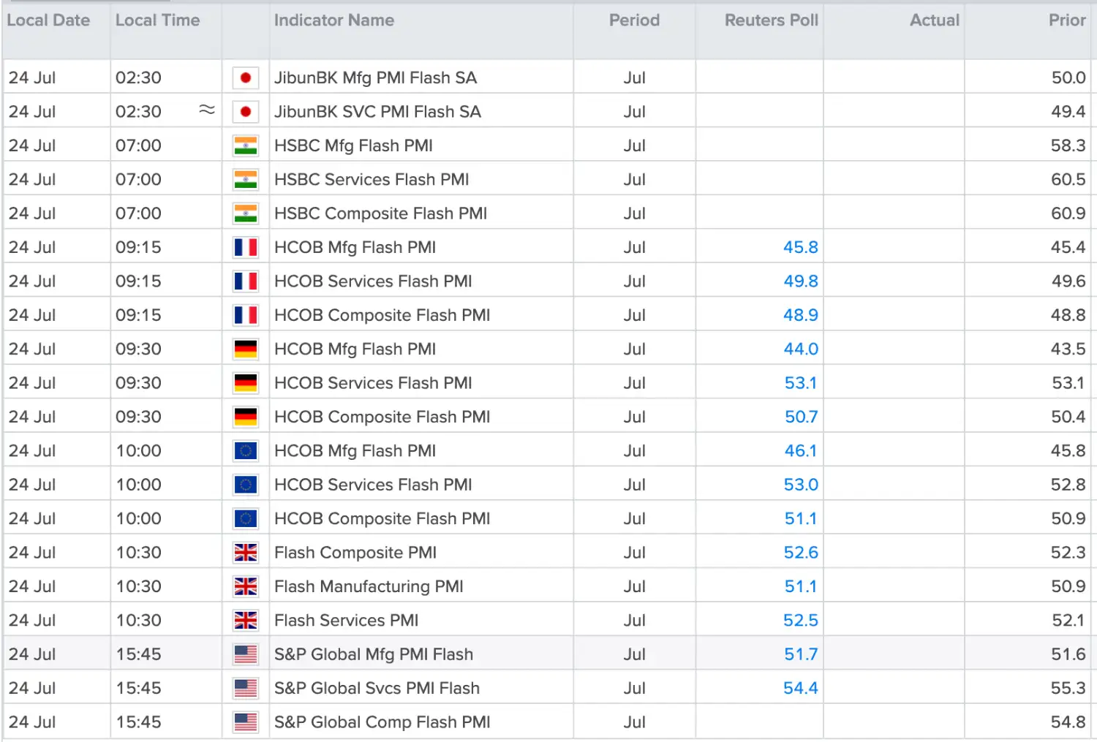Image resolution: width=1097 pixels, height=742 pixels.
Task: Click France flag beside 09:15 HCOB Mfg Flash PMI
Action: coord(246,247)
